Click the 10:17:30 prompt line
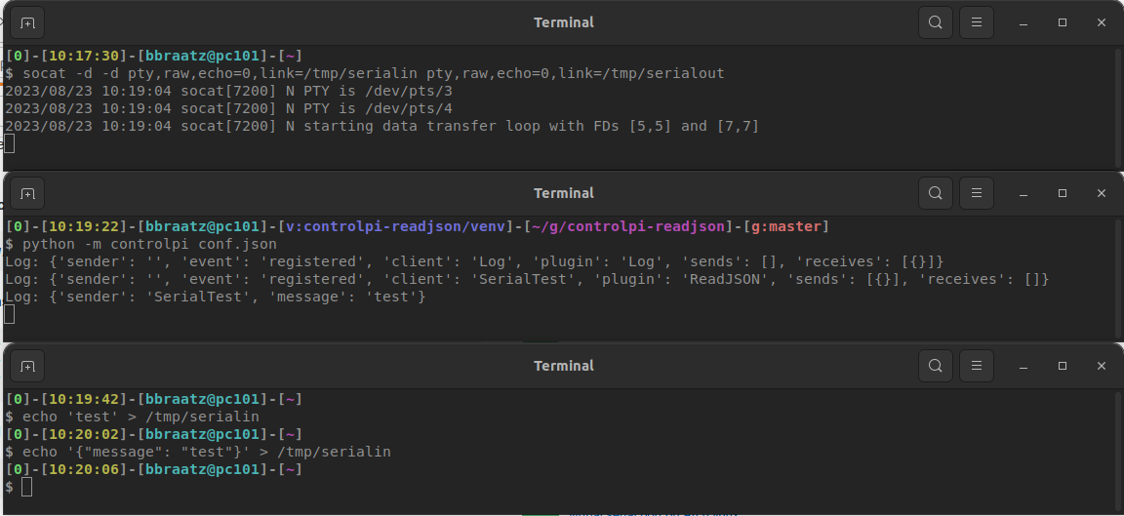This screenshot has height=516, width=1124. point(153,56)
